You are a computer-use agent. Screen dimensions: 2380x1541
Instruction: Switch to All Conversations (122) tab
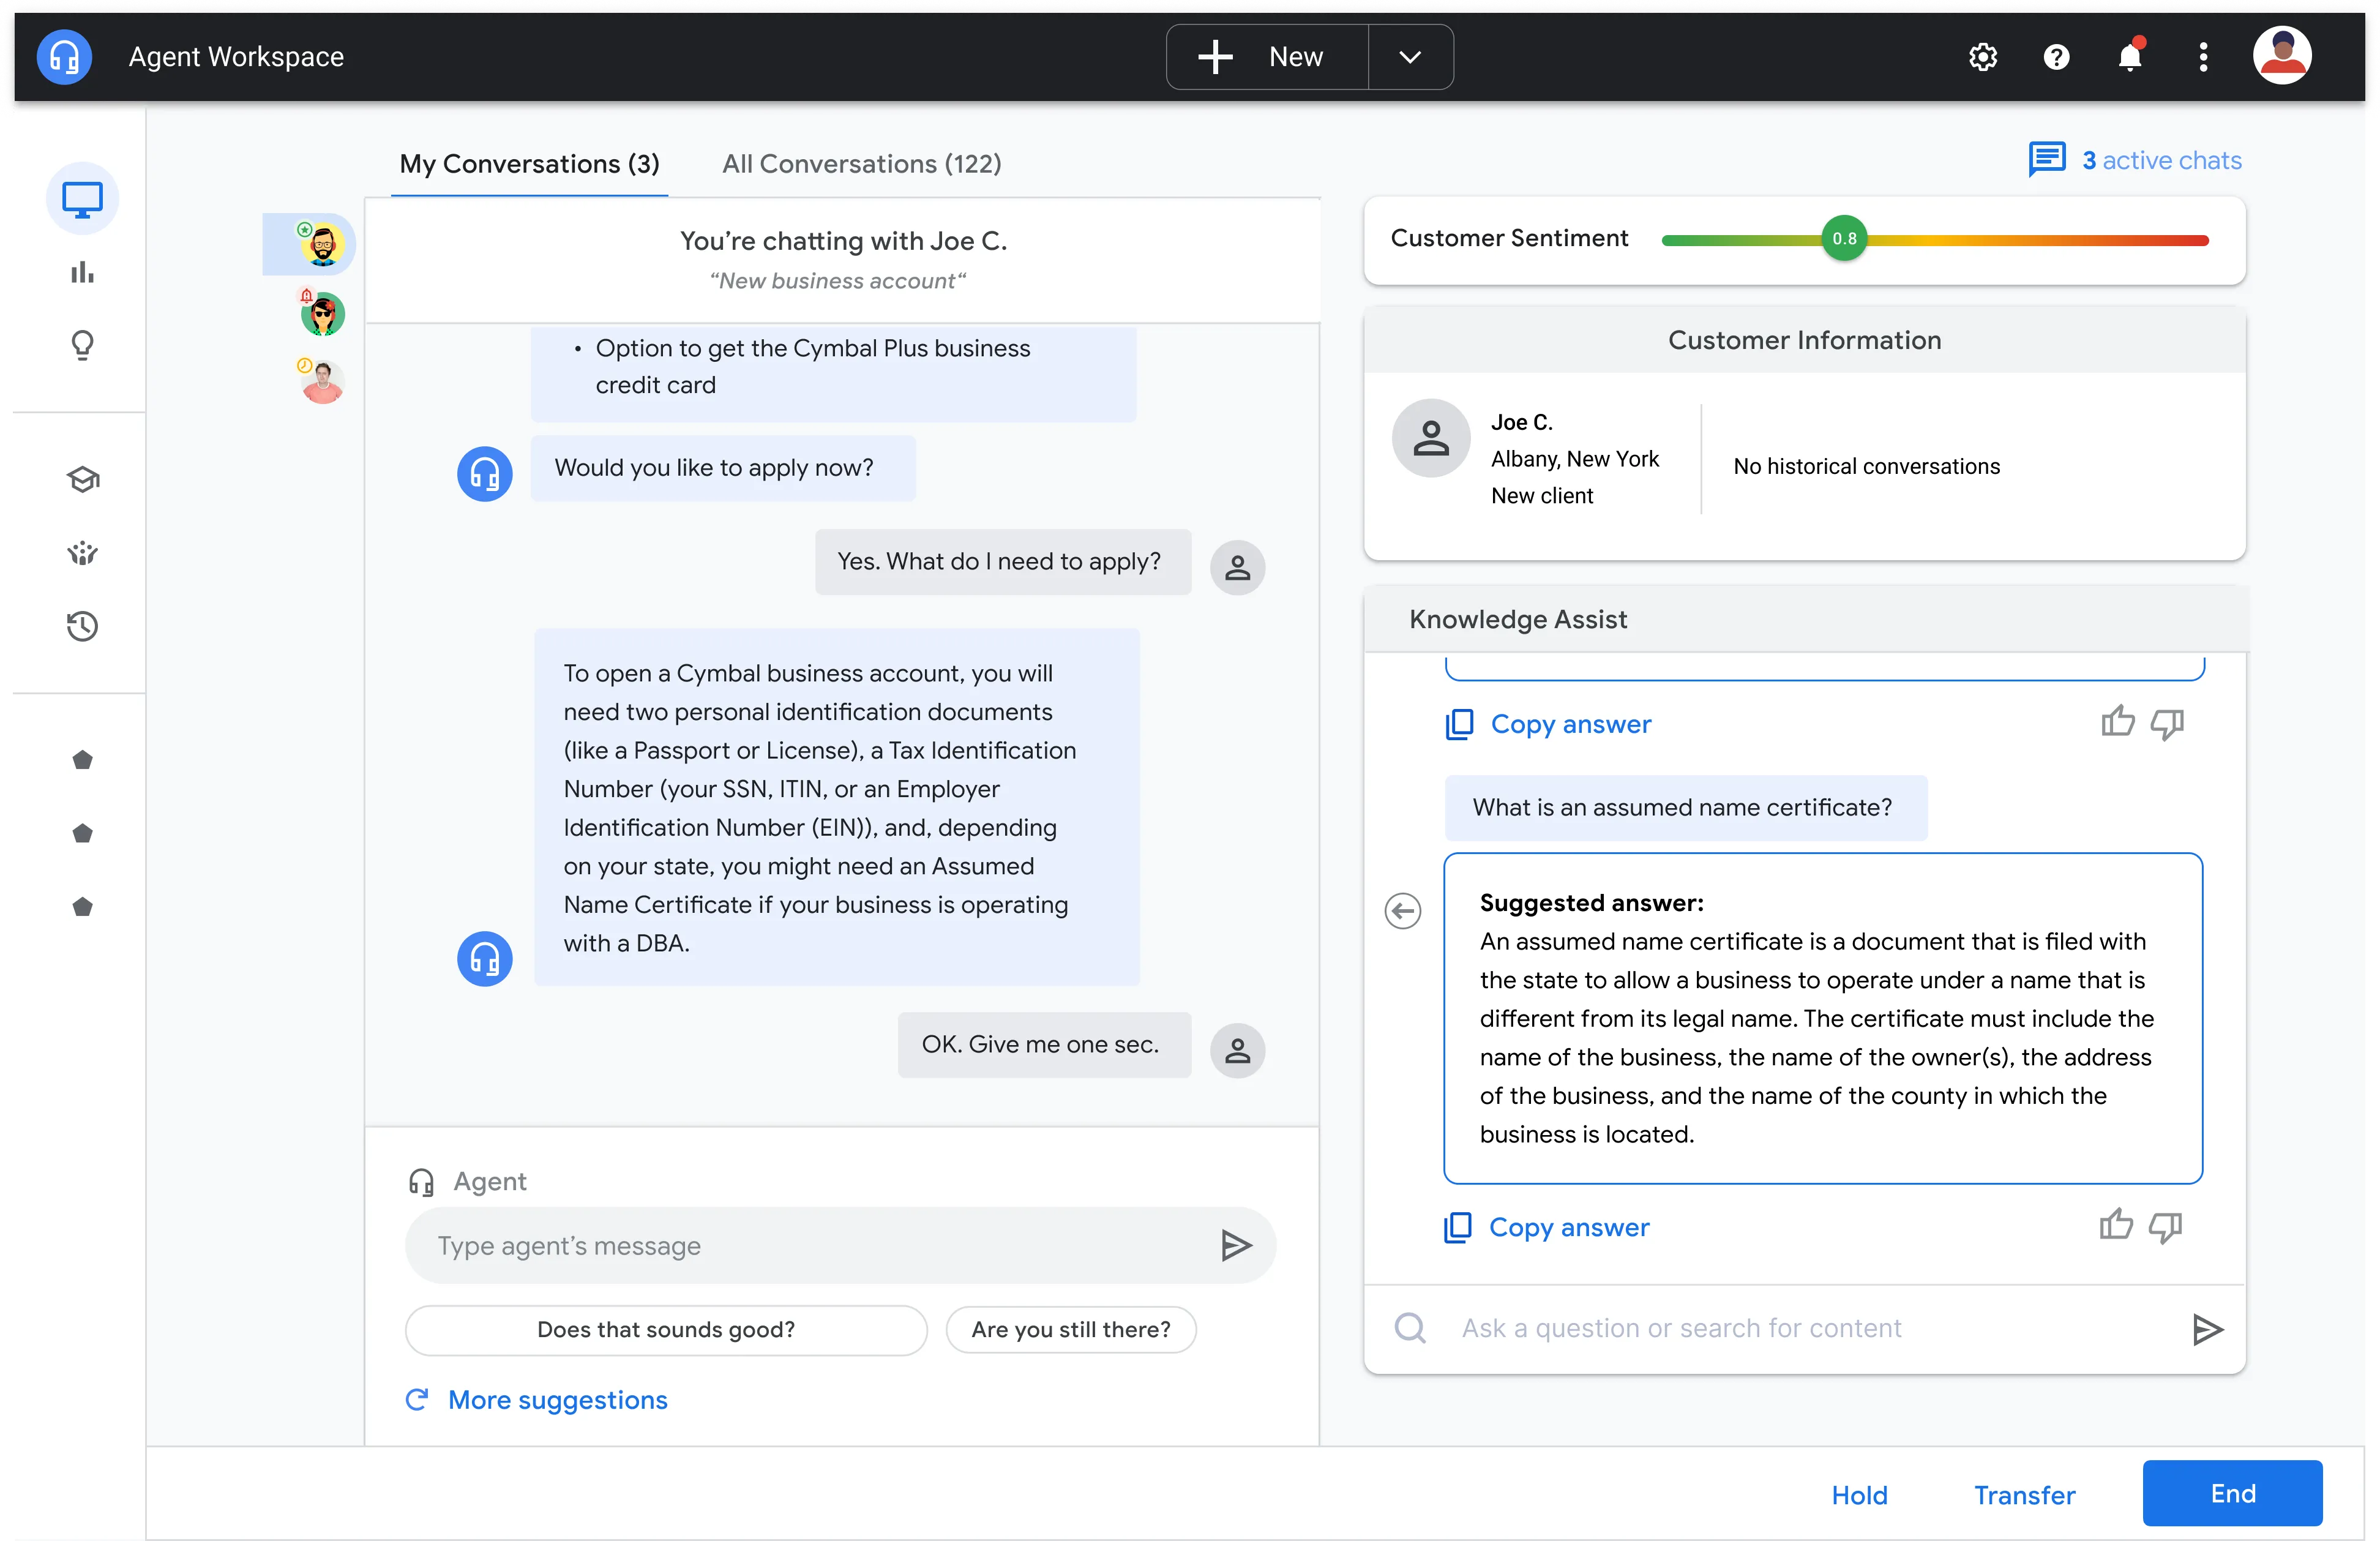[x=861, y=163]
